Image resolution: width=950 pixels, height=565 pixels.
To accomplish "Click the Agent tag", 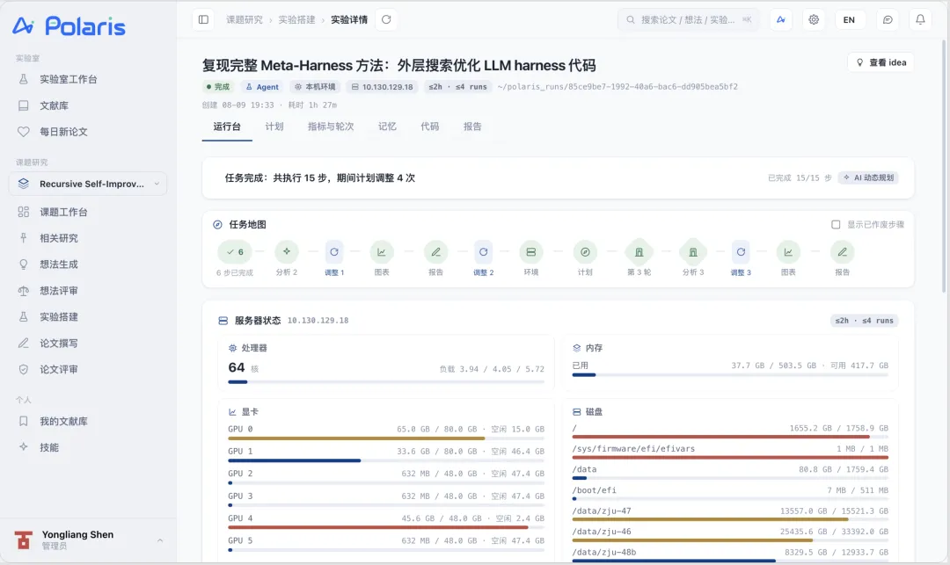I will tap(262, 87).
